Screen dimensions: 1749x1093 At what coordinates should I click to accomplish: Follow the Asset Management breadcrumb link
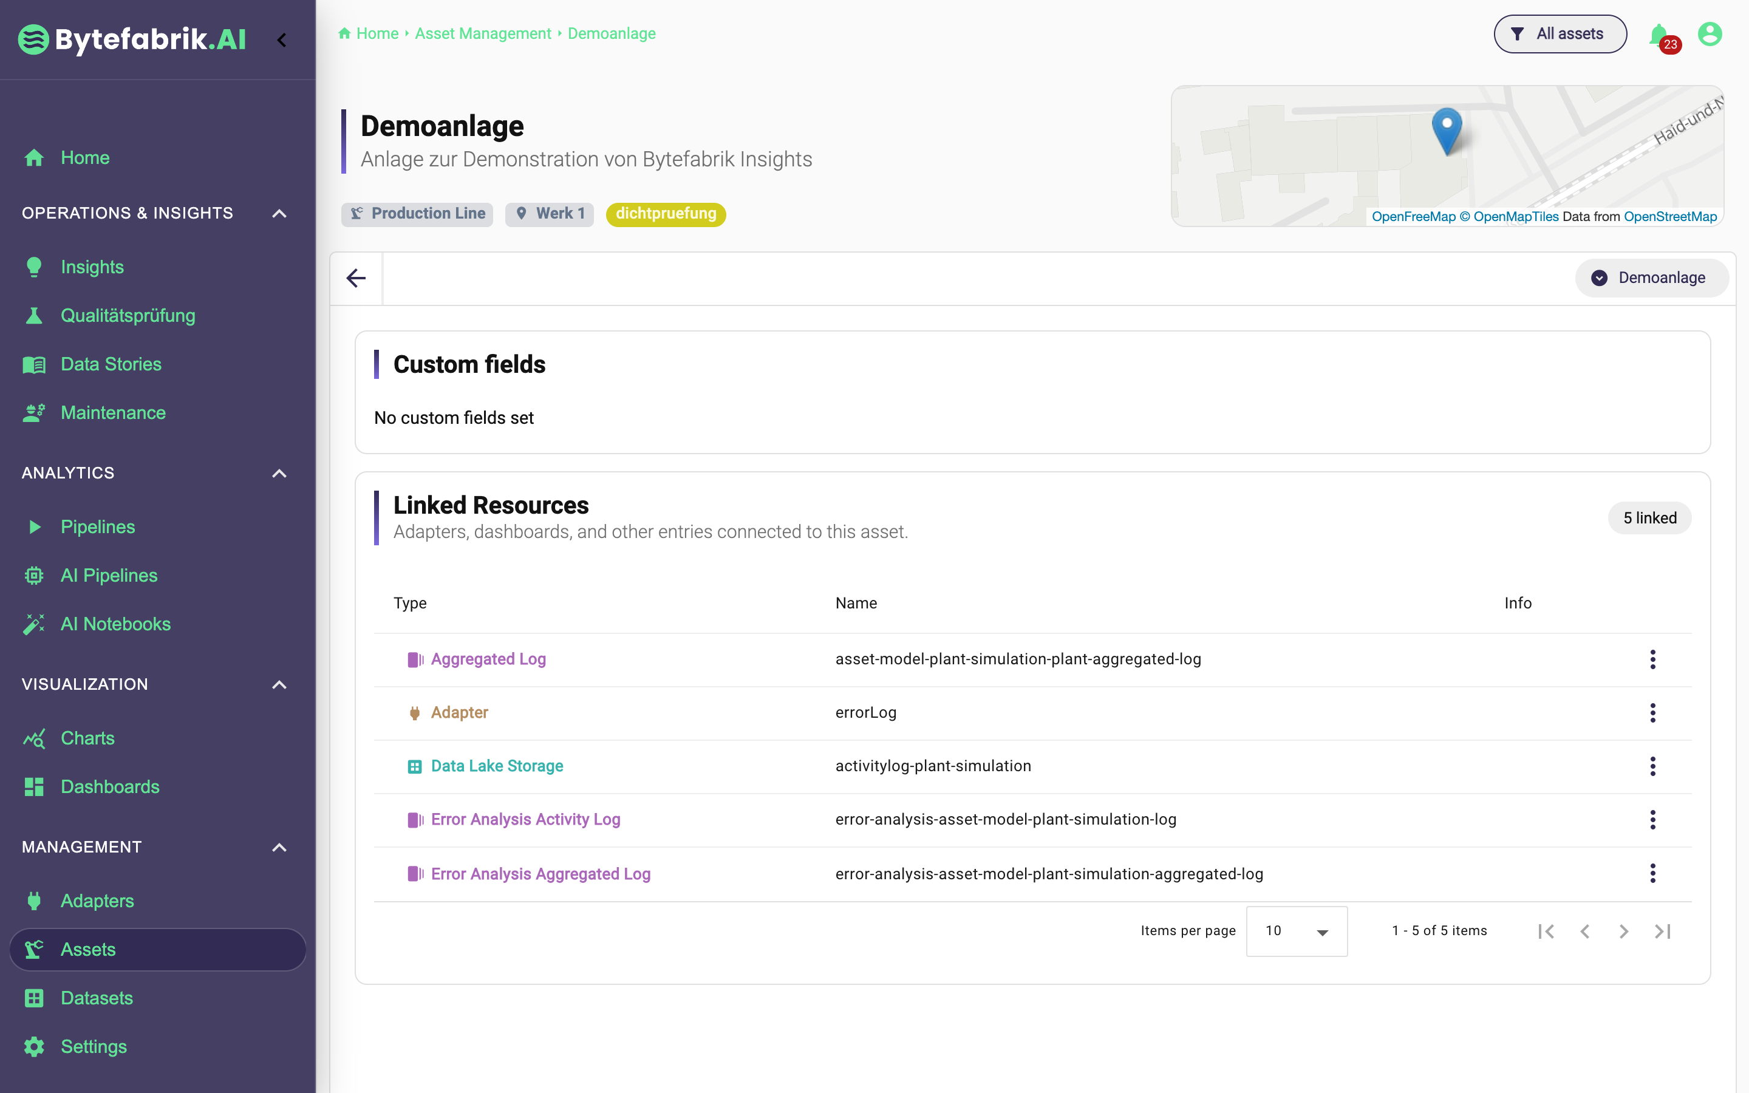tap(483, 33)
